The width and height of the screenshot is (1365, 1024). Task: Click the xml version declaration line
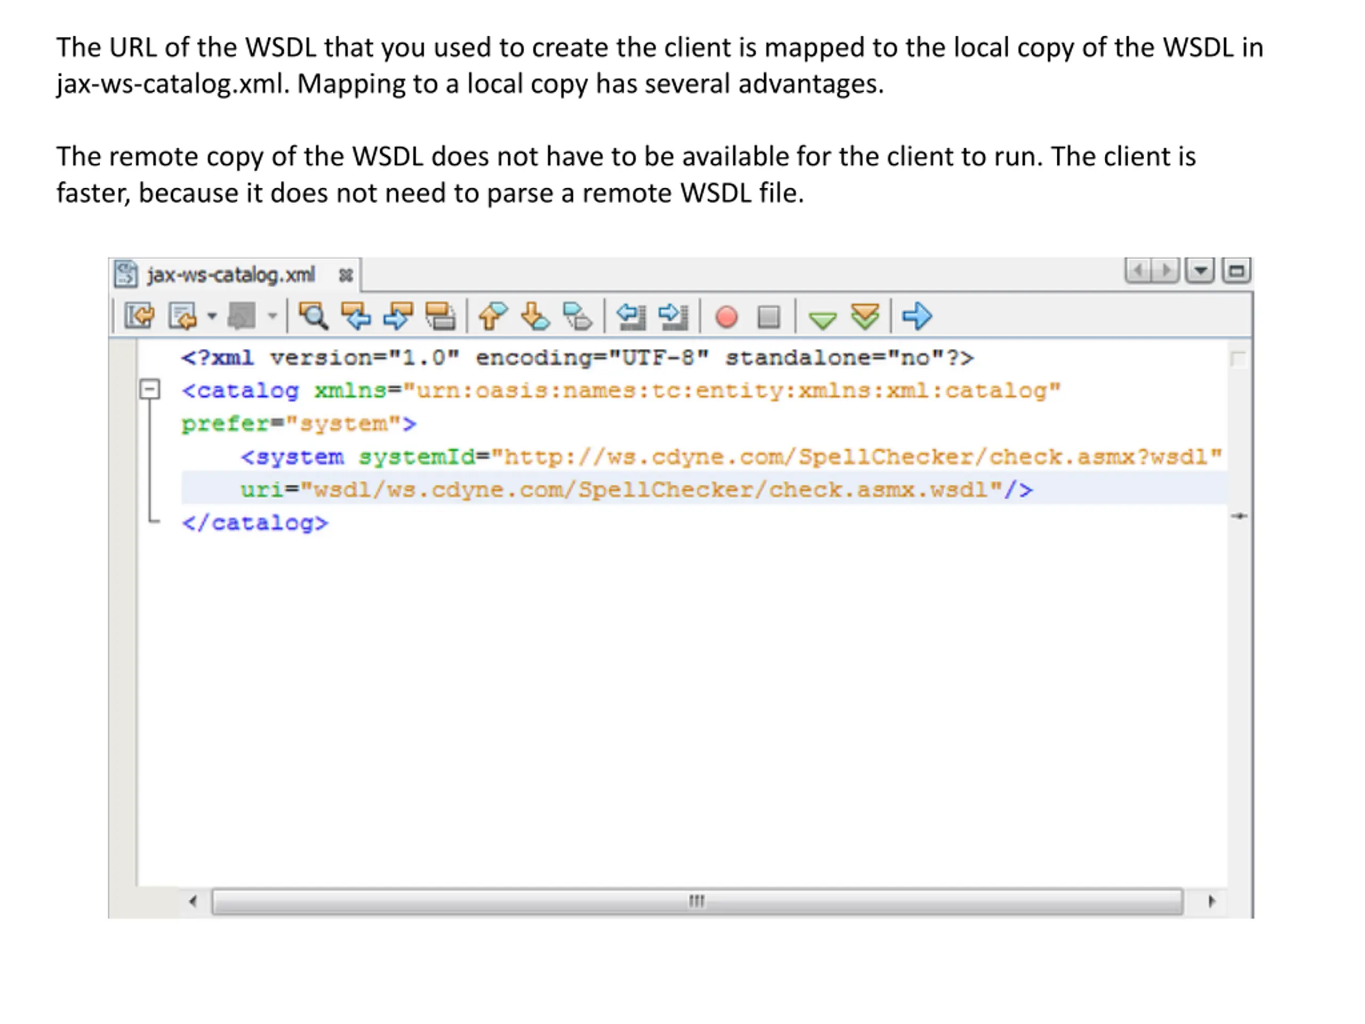point(577,358)
